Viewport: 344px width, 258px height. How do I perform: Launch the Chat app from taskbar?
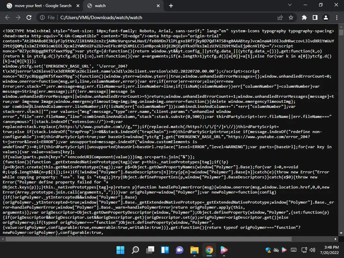tap(179, 250)
